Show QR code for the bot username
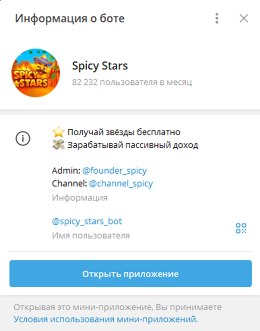260x331 pixels. tap(241, 228)
